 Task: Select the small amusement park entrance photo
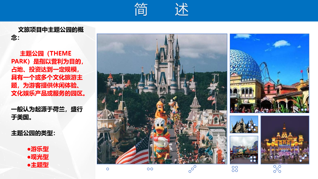pyautogui.click(x=244, y=150)
